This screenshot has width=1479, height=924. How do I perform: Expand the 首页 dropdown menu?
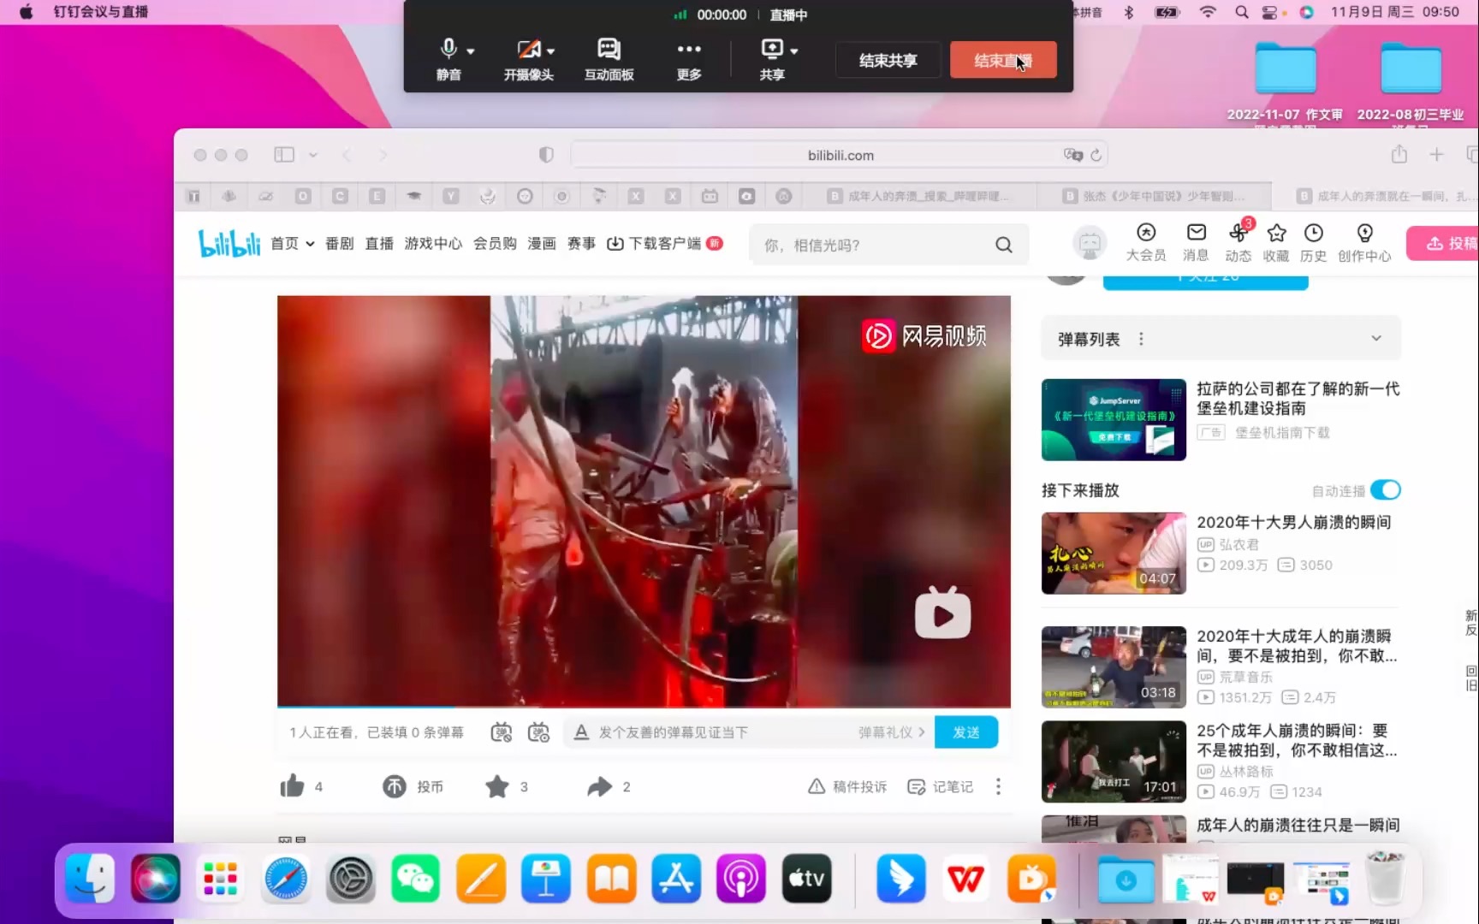293,244
